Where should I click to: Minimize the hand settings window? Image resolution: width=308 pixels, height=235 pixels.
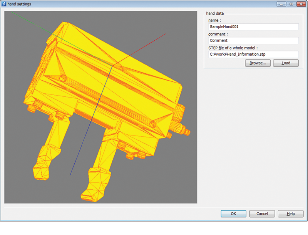coord(283,4)
